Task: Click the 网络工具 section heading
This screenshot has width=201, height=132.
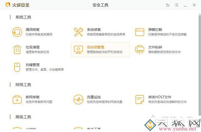Action: click(23, 85)
